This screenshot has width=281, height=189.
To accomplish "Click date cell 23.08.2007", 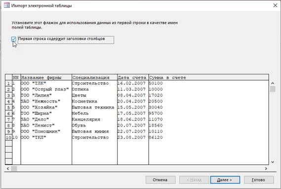I will click(x=133, y=137).
